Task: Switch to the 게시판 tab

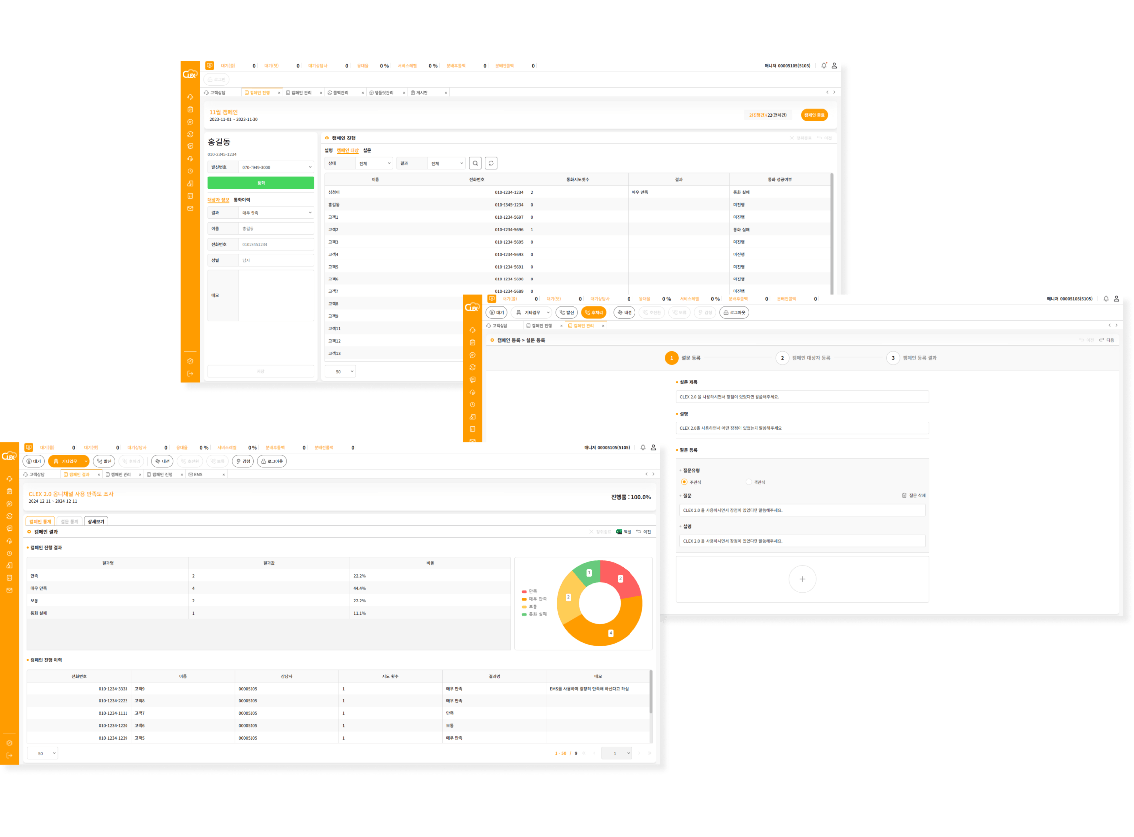Action: 422,93
